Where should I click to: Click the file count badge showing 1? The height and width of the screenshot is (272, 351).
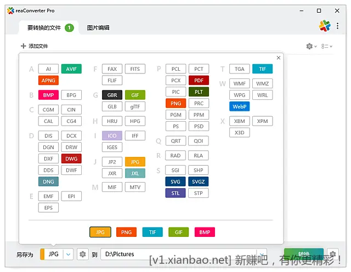[70, 28]
